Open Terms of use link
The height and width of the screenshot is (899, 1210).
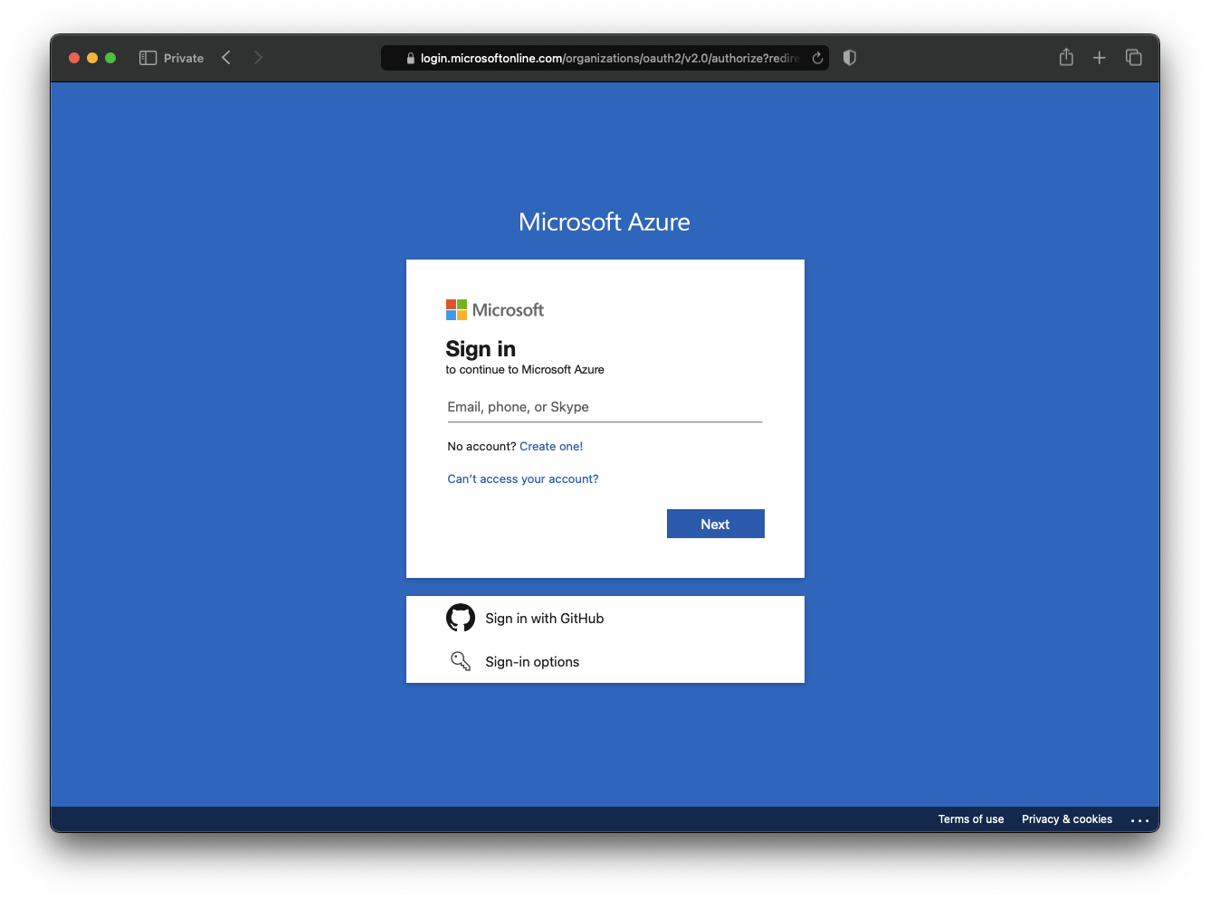971,819
